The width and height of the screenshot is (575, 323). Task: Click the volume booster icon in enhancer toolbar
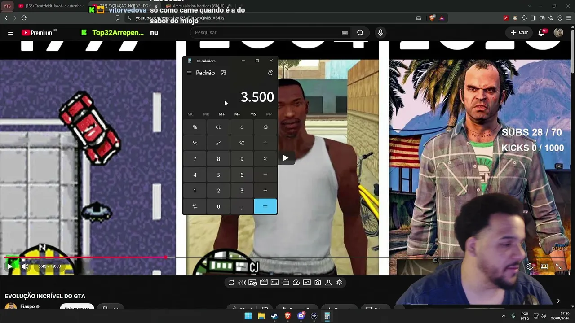[x=242, y=283]
